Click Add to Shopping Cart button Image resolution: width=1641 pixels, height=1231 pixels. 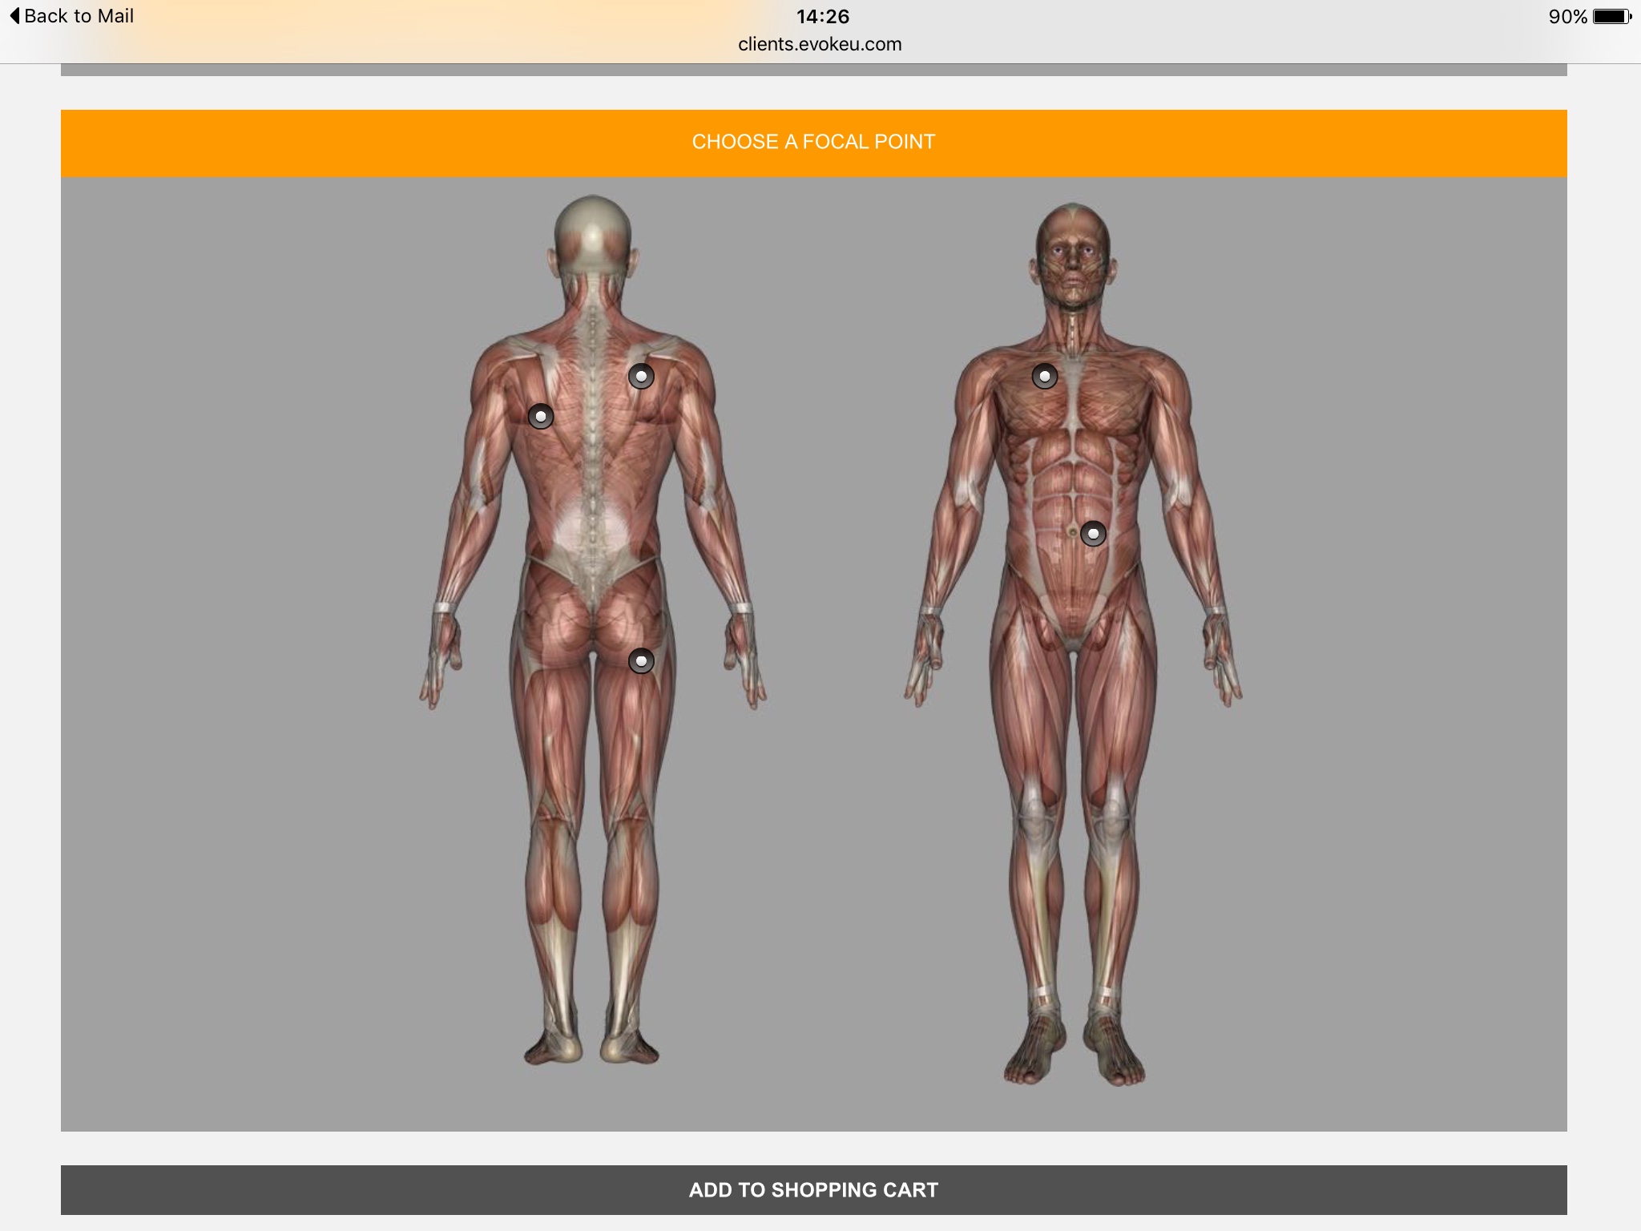[x=813, y=1190]
